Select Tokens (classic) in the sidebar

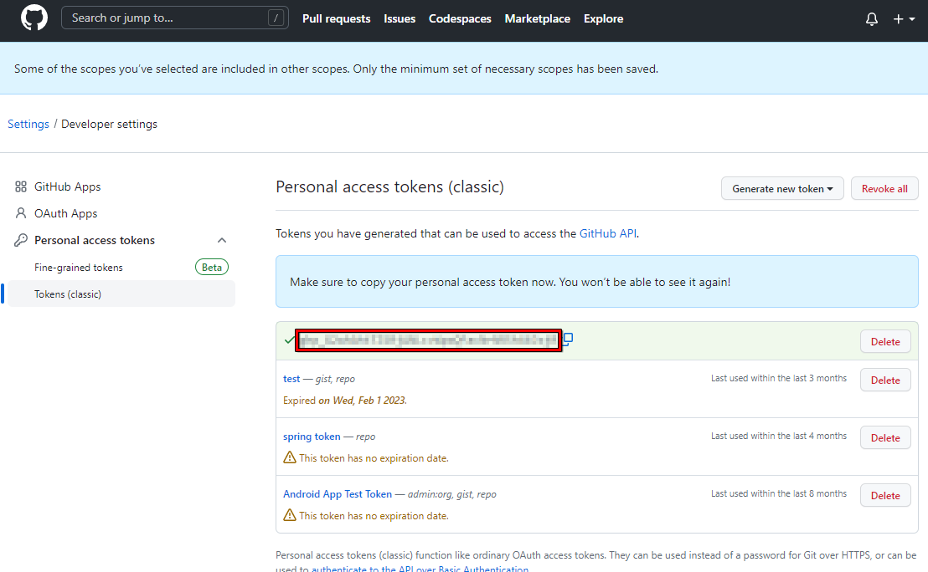pyautogui.click(x=121, y=294)
